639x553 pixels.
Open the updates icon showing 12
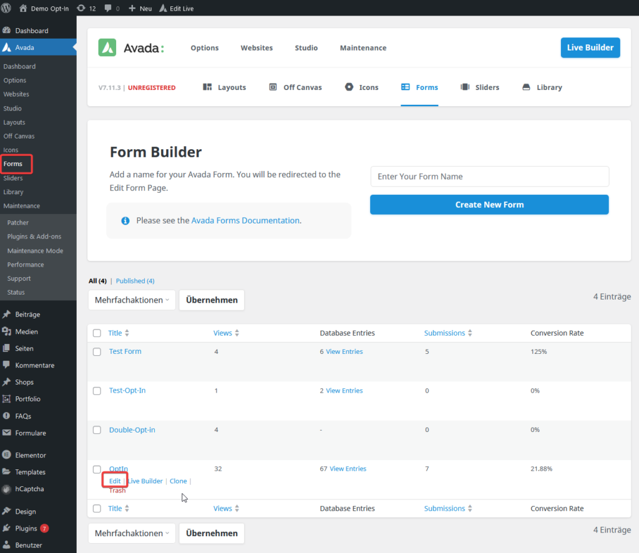(81, 8)
